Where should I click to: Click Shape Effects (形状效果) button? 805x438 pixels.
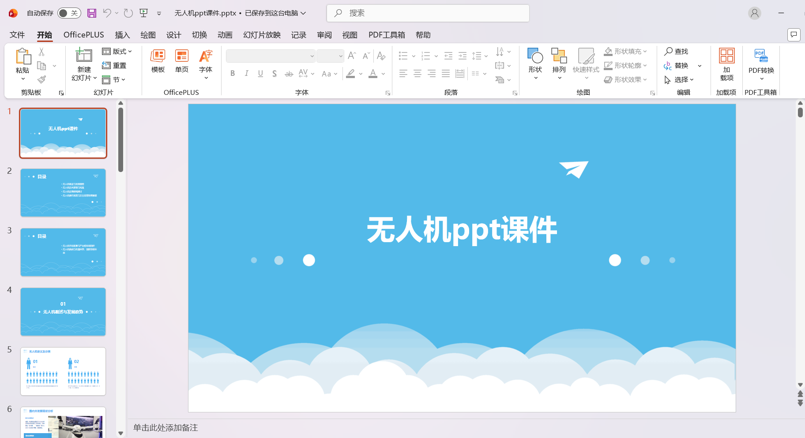point(625,80)
